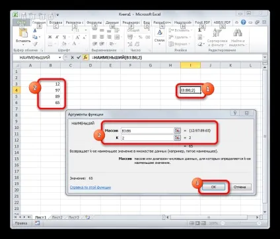The width and height of the screenshot is (280, 239).
Task: Open the Файл tab
Action: coord(21,22)
